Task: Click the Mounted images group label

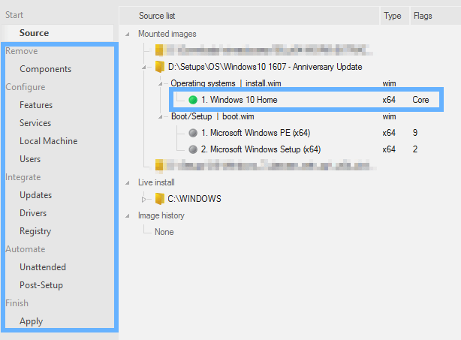Action: (x=167, y=34)
